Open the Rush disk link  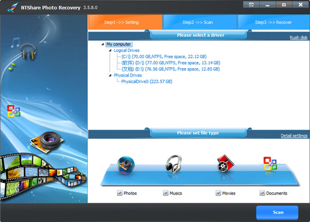click(299, 38)
